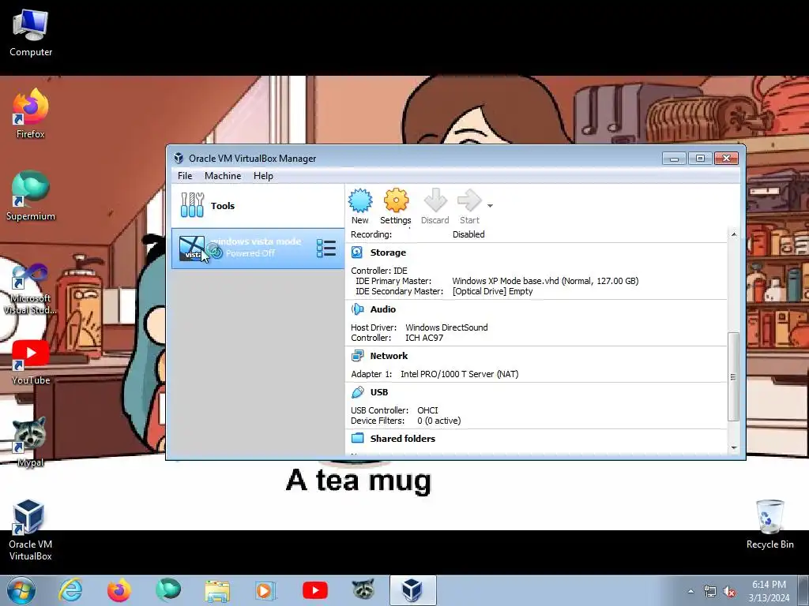Click the Network section icon

click(357, 356)
